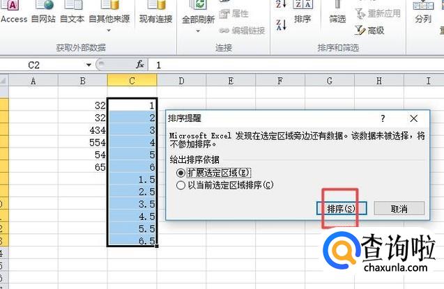Click the 取消 cancel button
Image resolution: width=444 pixels, height=289 pixels.
coord(399,208)
